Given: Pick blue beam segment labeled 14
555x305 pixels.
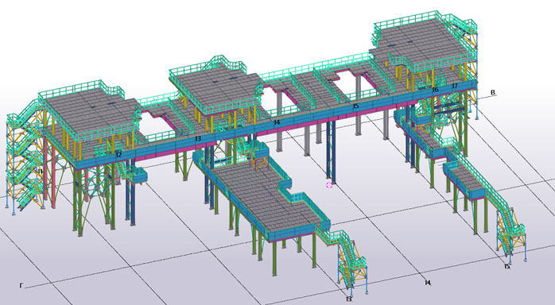Looking at the screenshot, I should (x=277, y=122).
